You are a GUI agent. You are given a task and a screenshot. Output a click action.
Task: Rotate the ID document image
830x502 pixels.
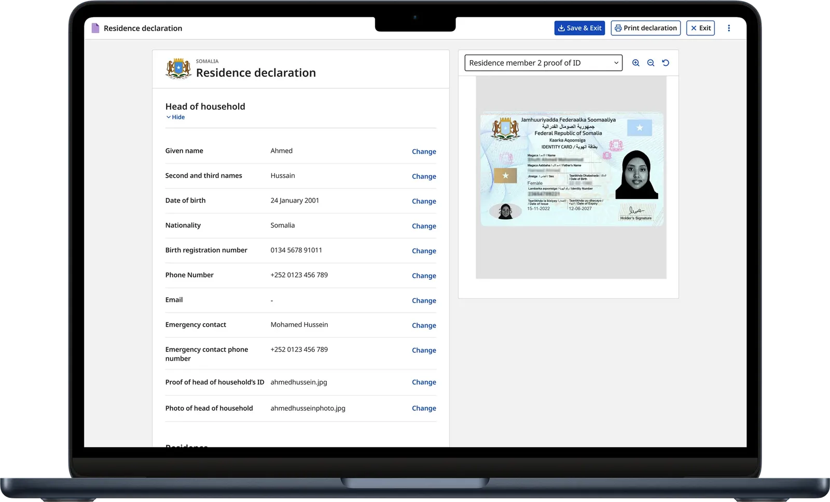666,63
